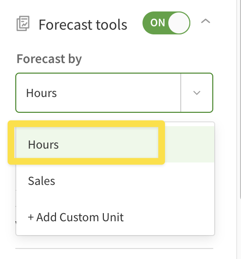This screenshot has height=259, width=241.
Task: Click the up caret next to the toggle
Action: (206, 22)
